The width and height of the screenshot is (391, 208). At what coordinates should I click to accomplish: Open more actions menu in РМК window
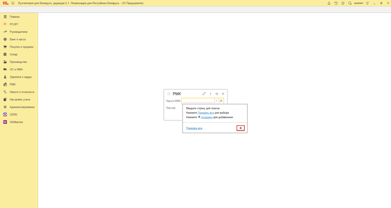tap(210, 94)
